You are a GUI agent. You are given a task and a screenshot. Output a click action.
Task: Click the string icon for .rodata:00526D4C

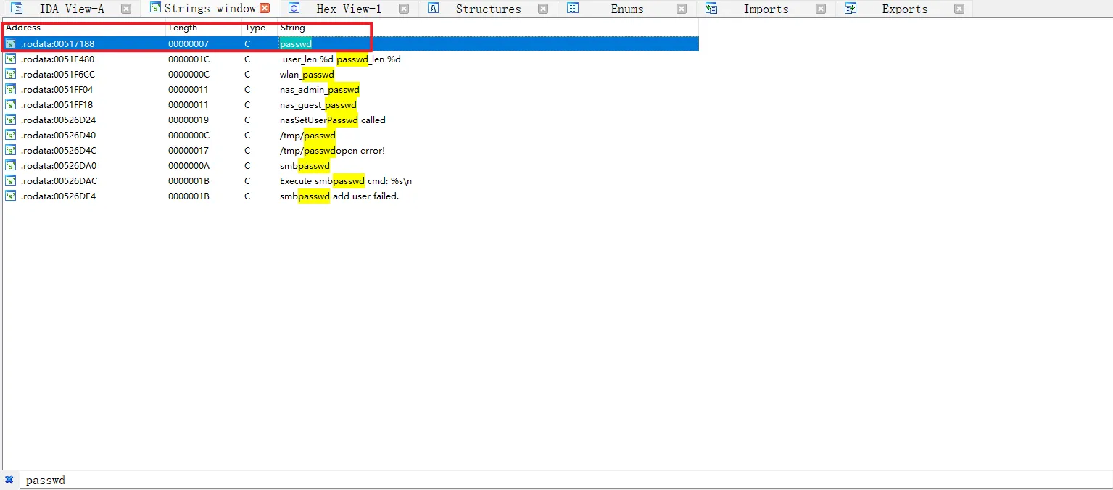pos(11,151)
